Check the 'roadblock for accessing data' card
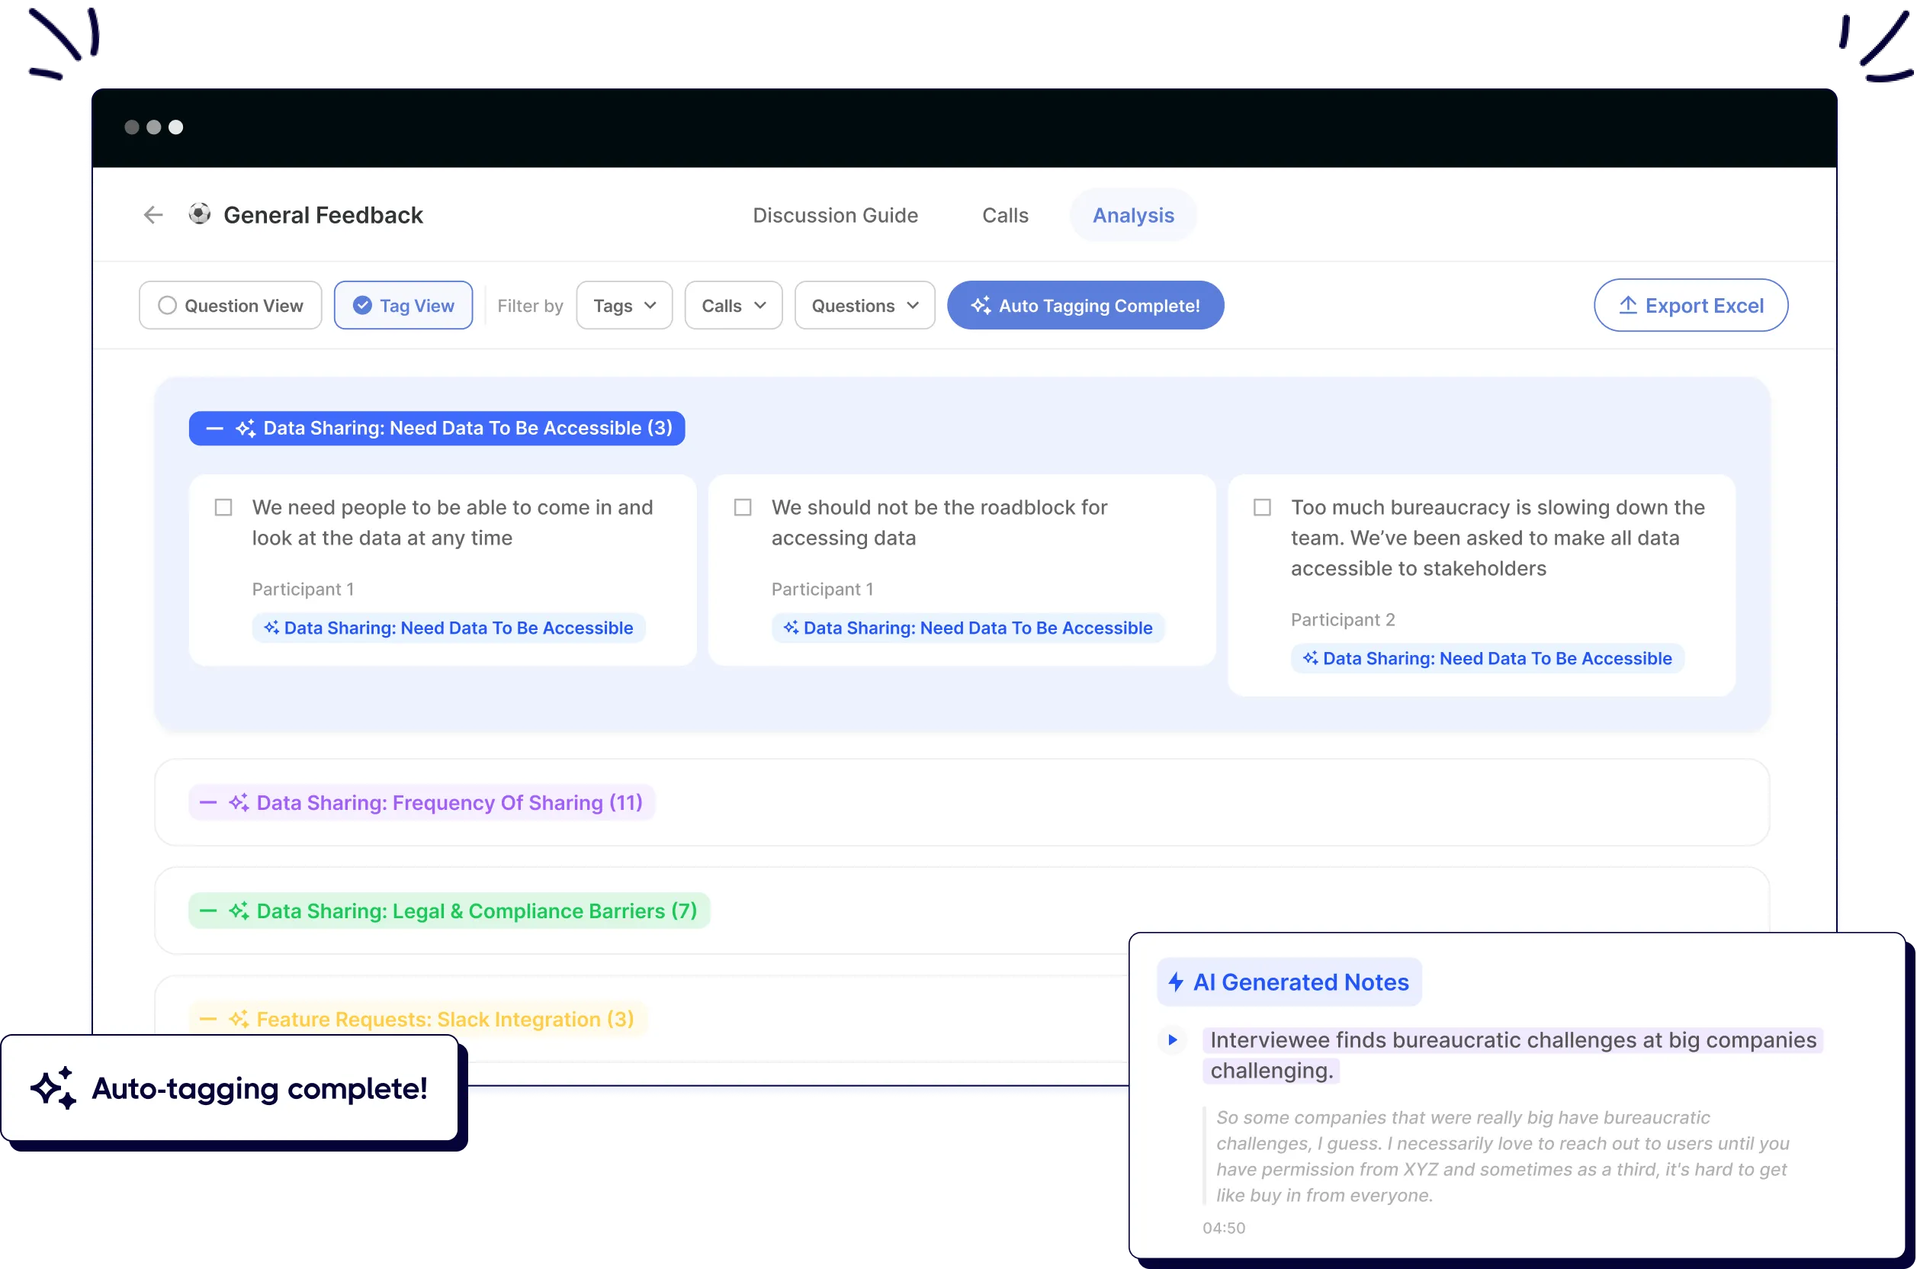This screenshot has height=1269, width=1917. coord(742,507)
